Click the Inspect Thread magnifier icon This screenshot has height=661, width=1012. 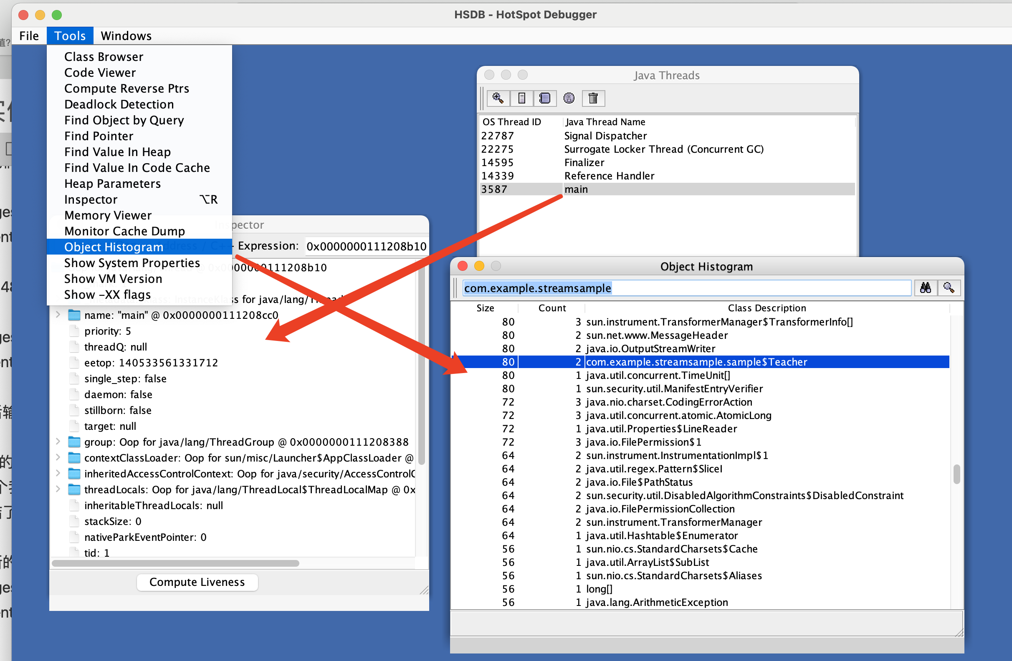point(498,98)
